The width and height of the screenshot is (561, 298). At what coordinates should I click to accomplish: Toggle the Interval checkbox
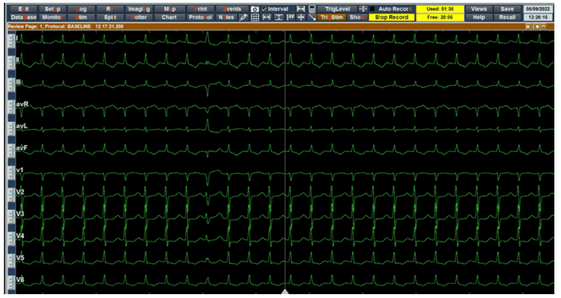click(x=264, y=9)
